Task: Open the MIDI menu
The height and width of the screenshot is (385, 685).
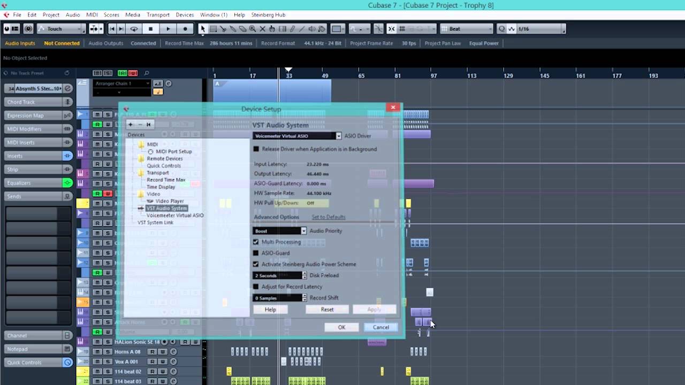Action: (92, 14)
